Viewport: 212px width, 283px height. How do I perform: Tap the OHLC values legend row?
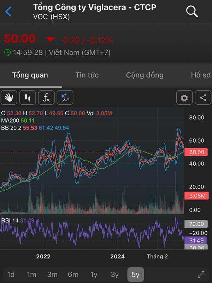pos(57,113)
